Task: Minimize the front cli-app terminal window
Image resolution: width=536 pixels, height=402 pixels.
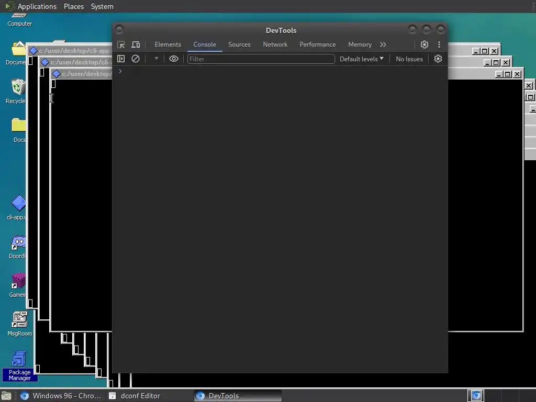Action: pos(499,74)
